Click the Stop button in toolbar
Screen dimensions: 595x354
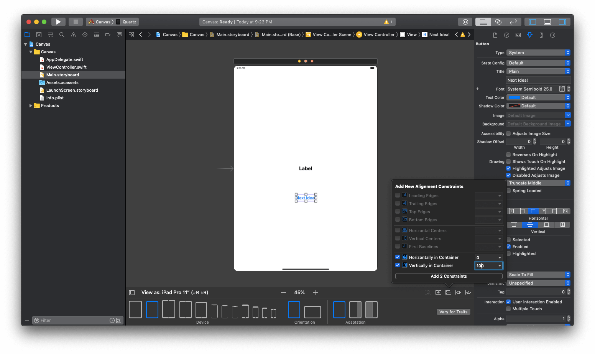pyautogui.click(x=76, y=22)
